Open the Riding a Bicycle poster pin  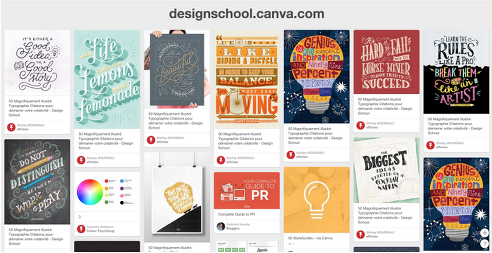click(x=247, y=79)
